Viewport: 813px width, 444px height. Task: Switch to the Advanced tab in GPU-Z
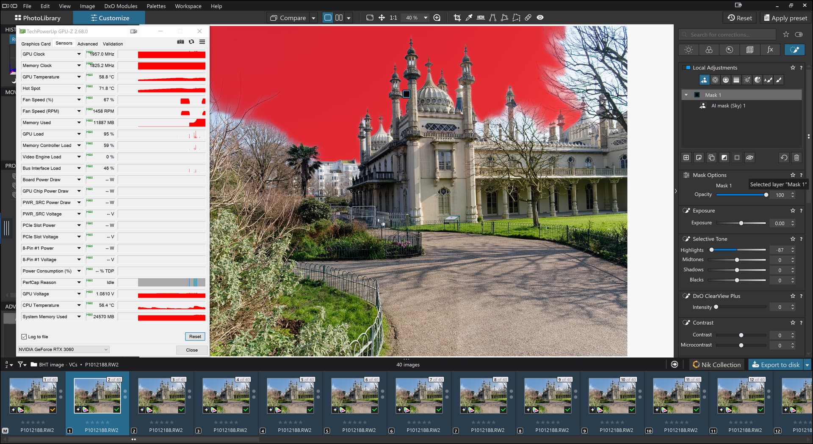[87, 44]
